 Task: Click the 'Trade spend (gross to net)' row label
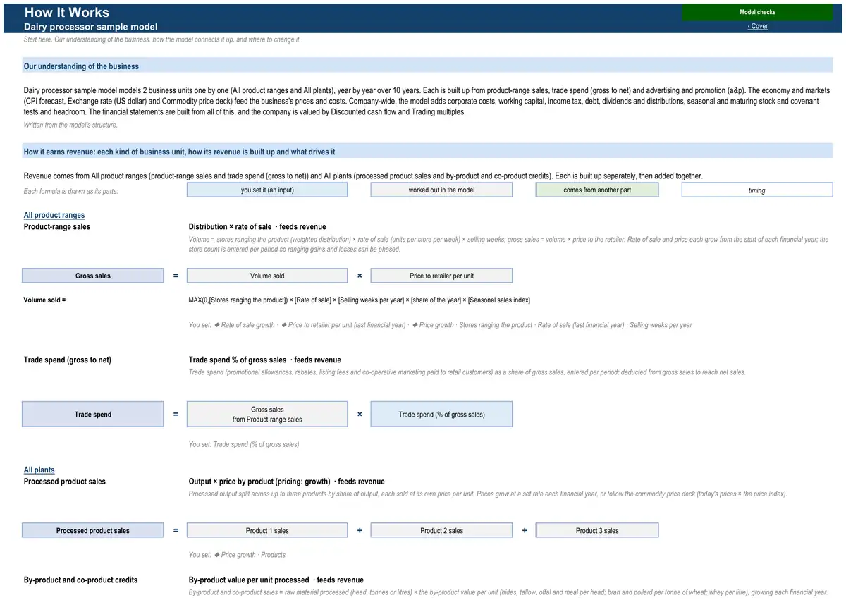[x=68, y=360]
